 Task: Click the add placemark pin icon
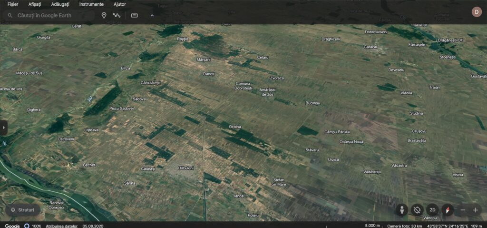(104, 15)
